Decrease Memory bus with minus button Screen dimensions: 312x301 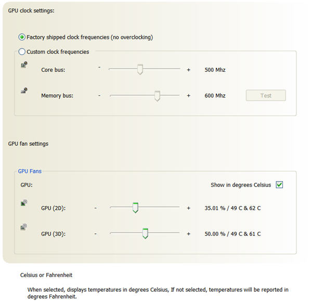pyautogui.click(x=99, y=96)
